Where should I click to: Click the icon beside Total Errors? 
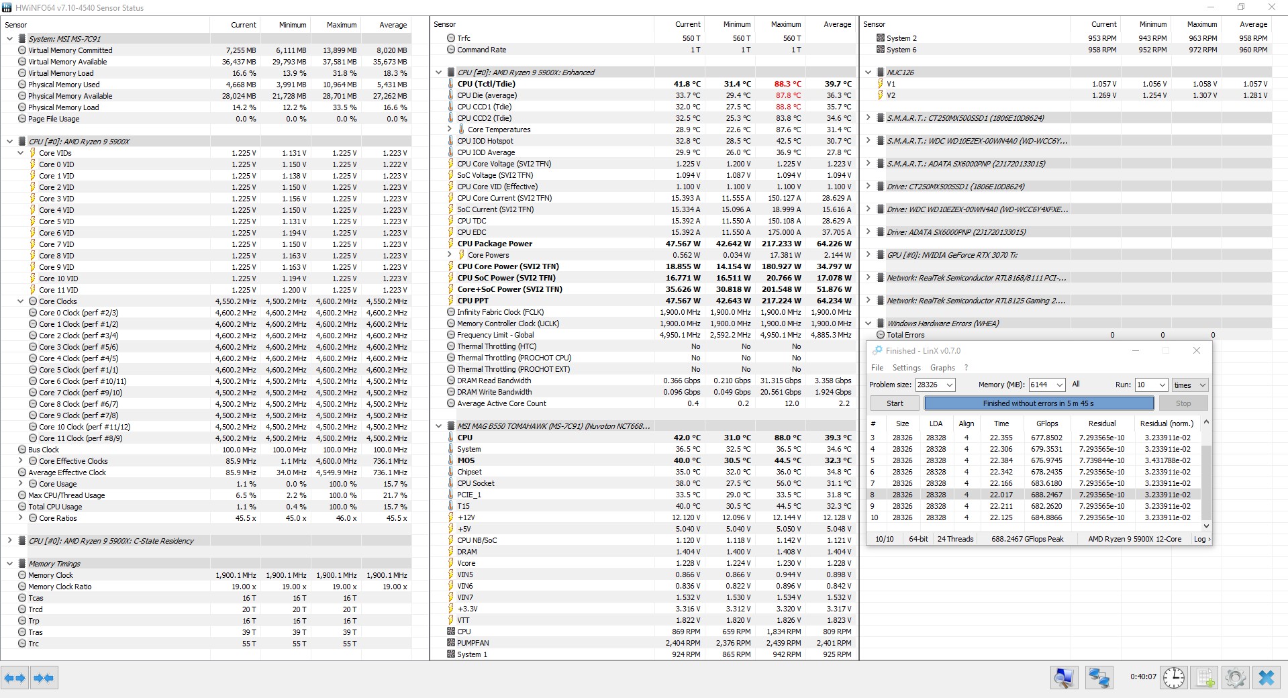pos(881,335)
